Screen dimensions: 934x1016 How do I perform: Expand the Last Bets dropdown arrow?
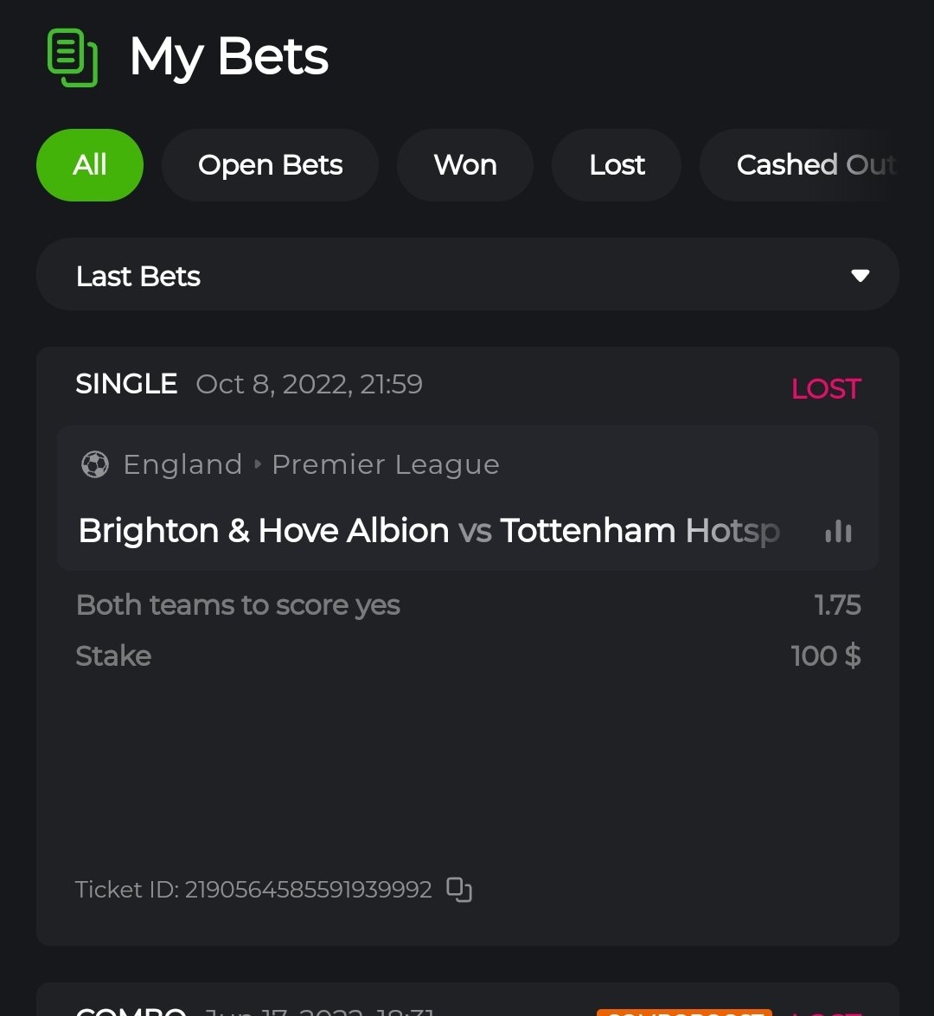coord(860,276)
